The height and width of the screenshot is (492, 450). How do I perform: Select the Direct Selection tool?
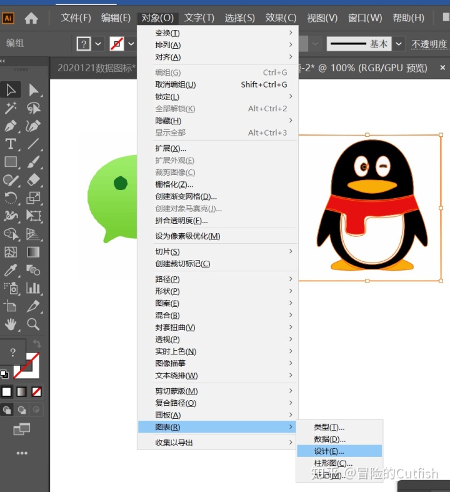point(33,90)
